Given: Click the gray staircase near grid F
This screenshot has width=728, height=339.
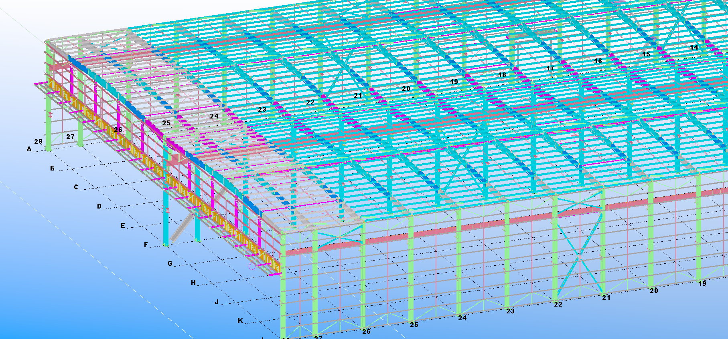Looking at the screenshot, I should (x=180, y=229).
